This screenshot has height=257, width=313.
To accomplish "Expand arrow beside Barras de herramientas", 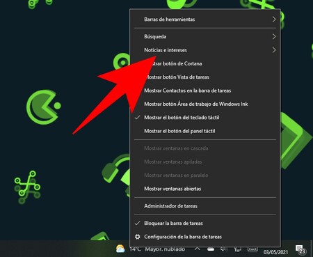I will click(x=274, y=20).
